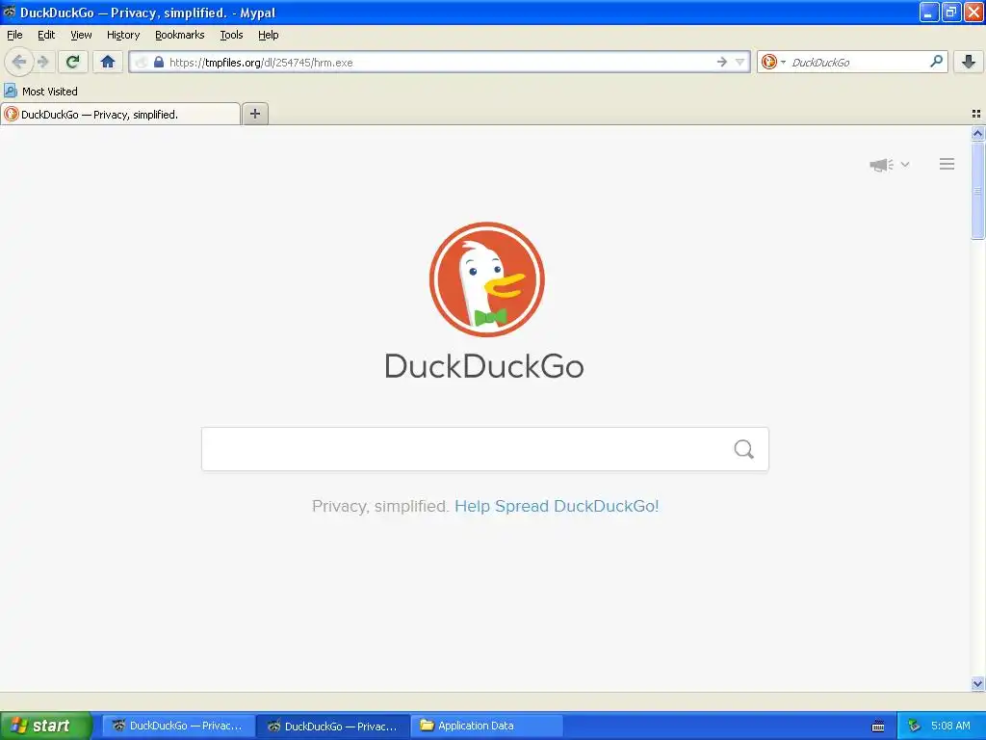Open the home page button
The width and height of the screenshot is (986, 740).
click(x=108, y=62)
